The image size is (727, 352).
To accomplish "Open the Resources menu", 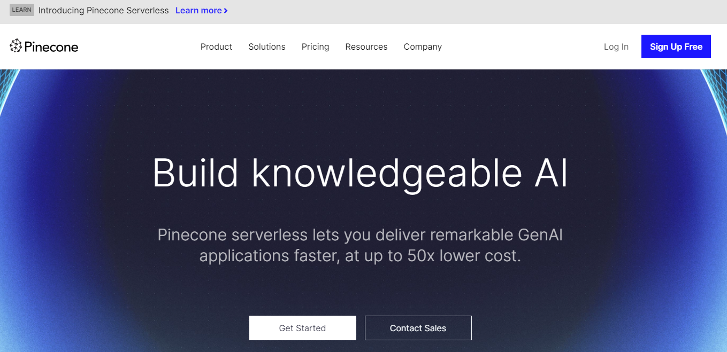I will [366, 46].
